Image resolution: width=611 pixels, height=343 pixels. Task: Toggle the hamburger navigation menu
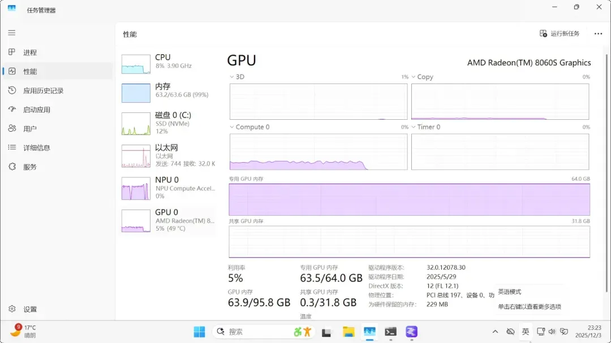coord(12,33)
